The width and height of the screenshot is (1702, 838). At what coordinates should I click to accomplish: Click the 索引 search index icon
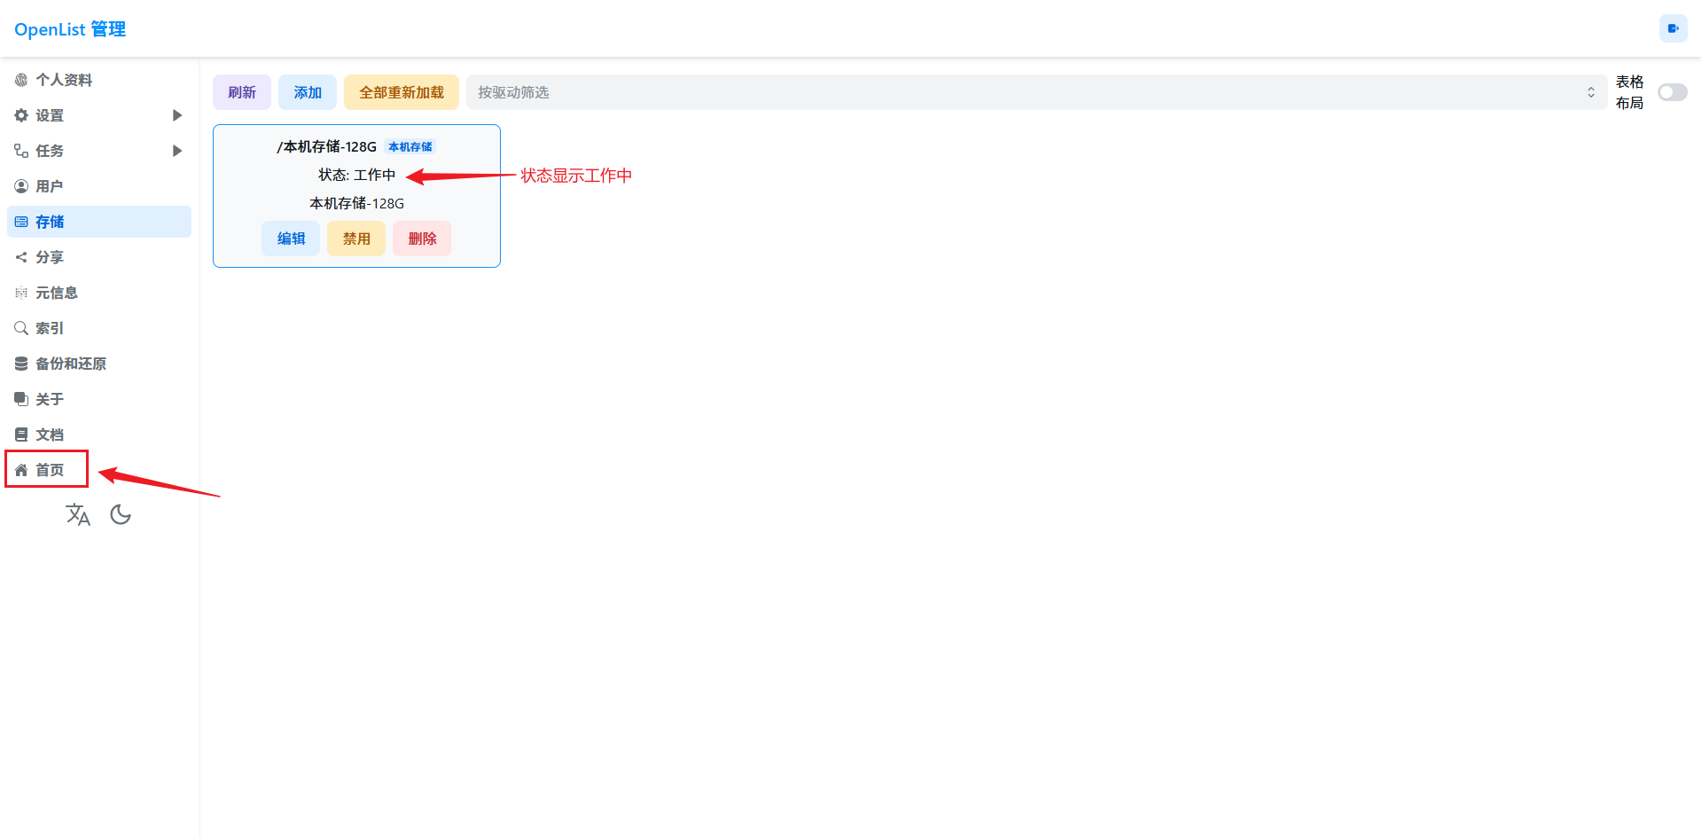[21, 328]
